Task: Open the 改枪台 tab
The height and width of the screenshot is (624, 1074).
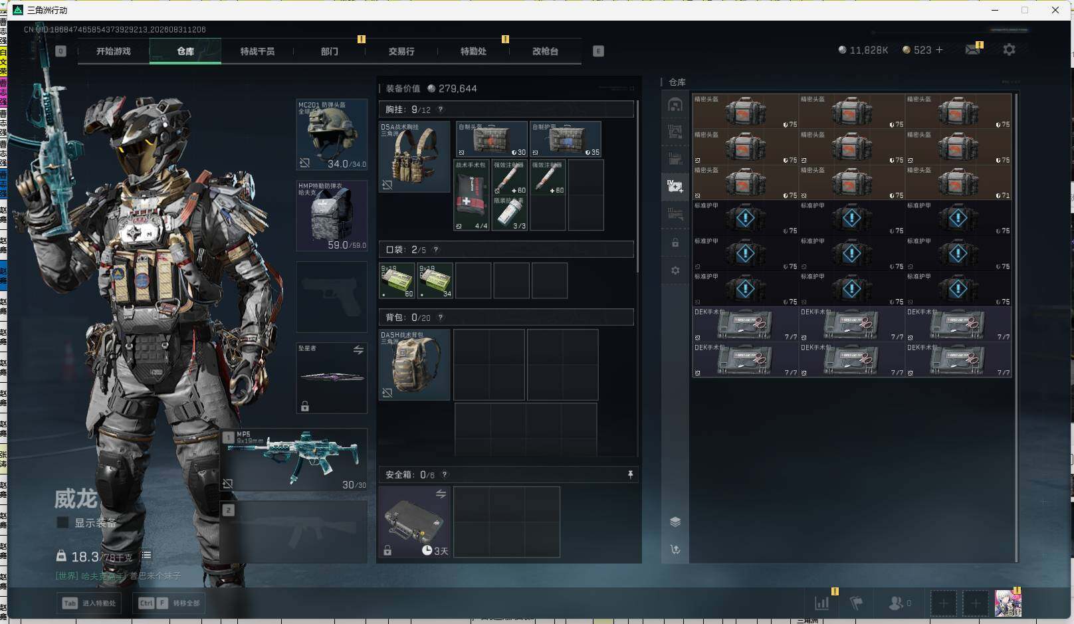Action: tap(545, 51)
